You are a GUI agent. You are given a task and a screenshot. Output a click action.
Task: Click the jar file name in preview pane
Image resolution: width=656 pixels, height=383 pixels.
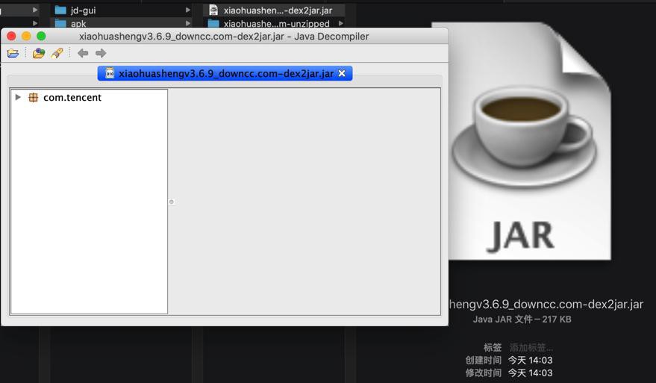[546, 305]
